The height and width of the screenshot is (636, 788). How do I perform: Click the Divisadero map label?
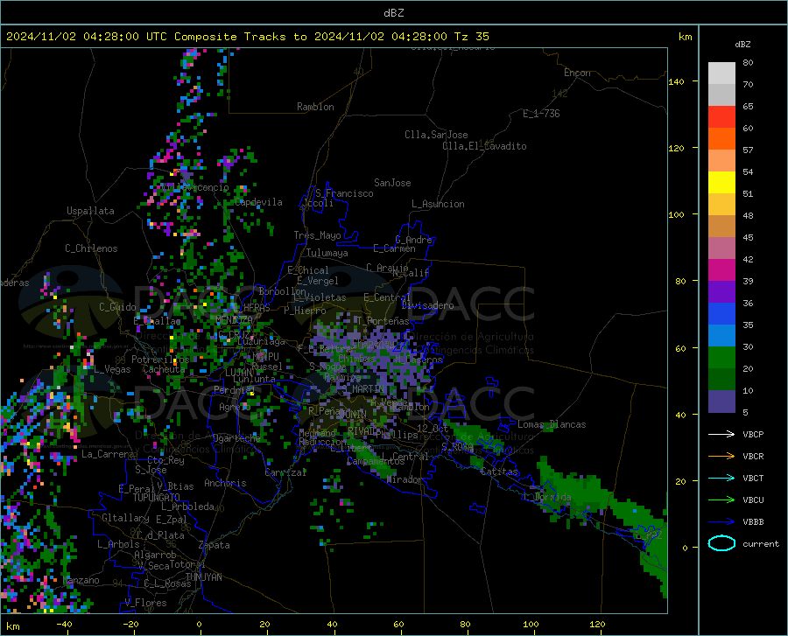(x=427, y=305)
